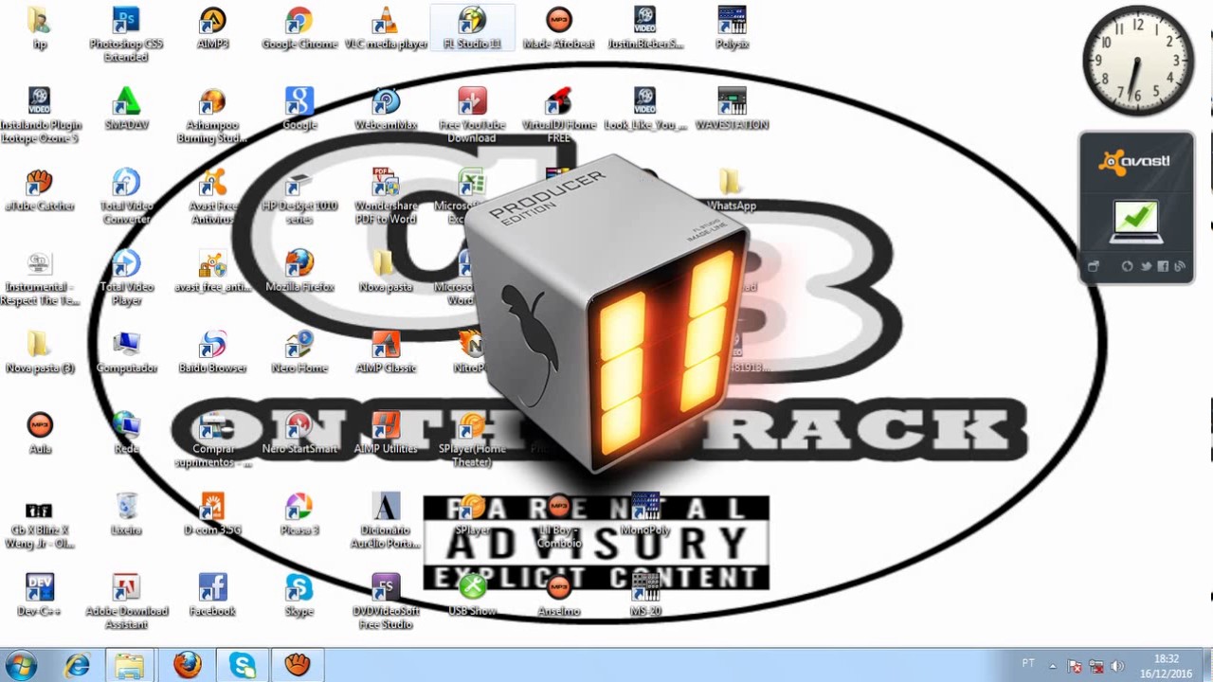Click the avast gadget laptop status icon
The image size is (1213, 682).
point(1135,223)
